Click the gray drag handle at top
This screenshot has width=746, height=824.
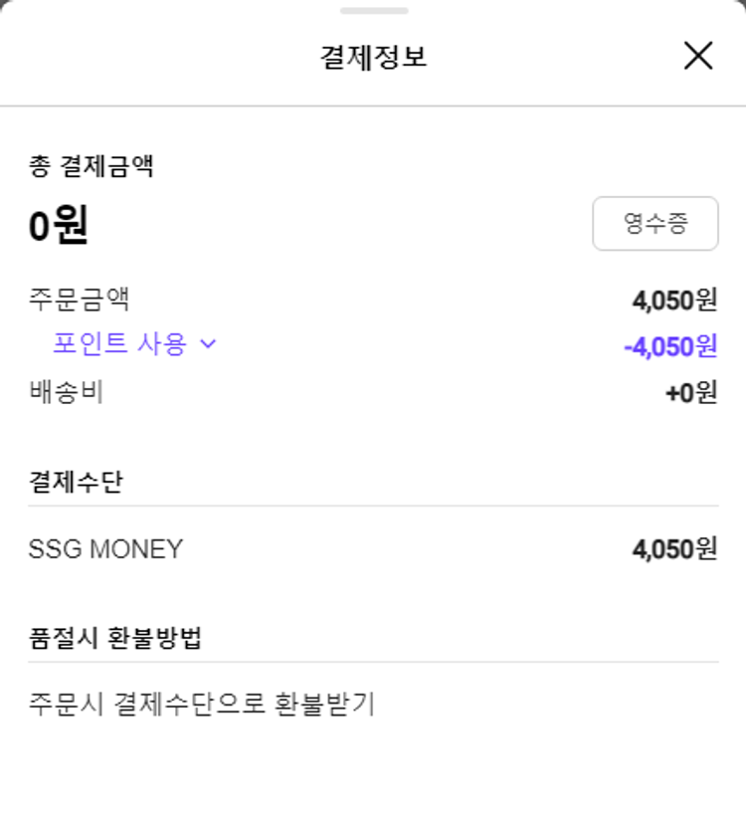(373, 11)
